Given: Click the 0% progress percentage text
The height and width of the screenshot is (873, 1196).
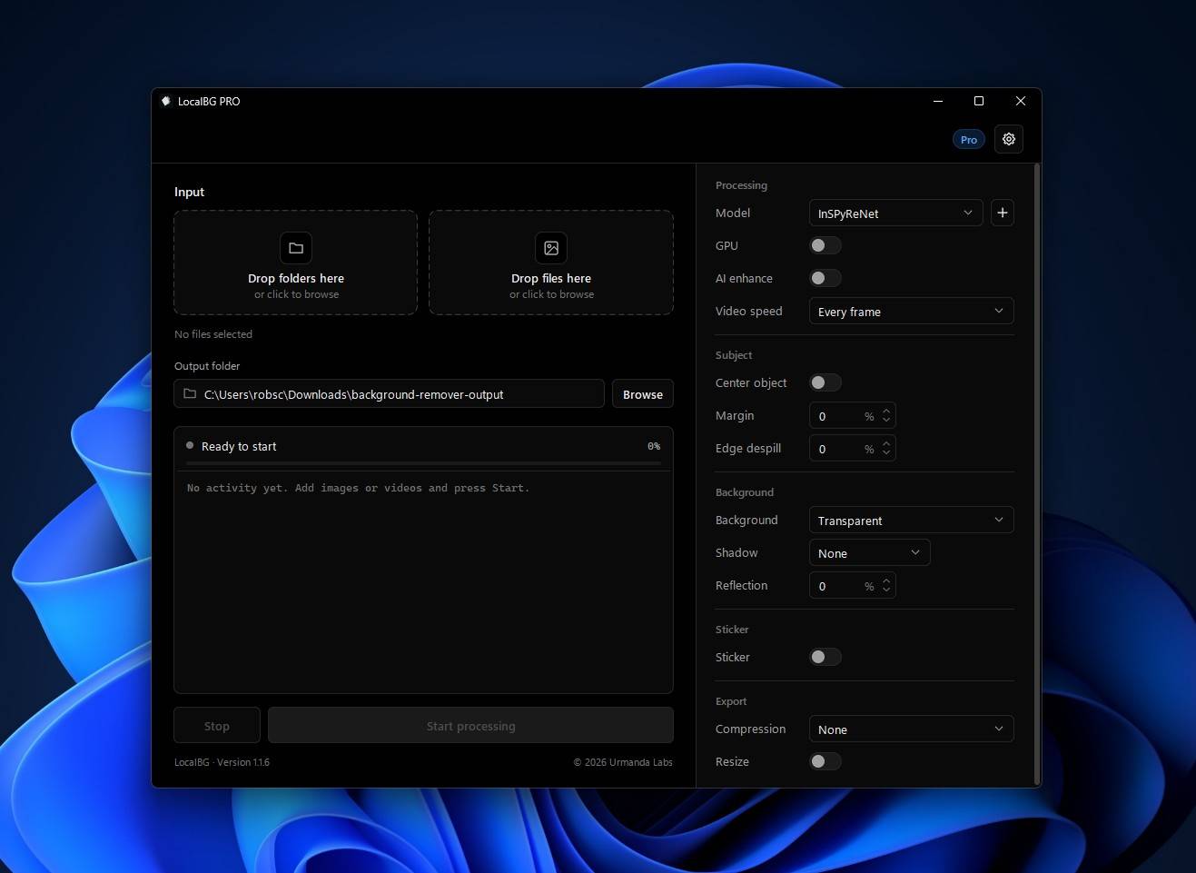Looking at the screenshot, I should [654, 446].
